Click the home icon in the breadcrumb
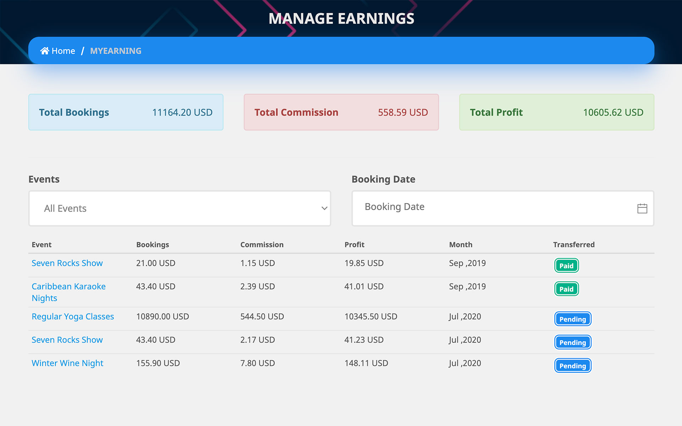 pos(45,51)
